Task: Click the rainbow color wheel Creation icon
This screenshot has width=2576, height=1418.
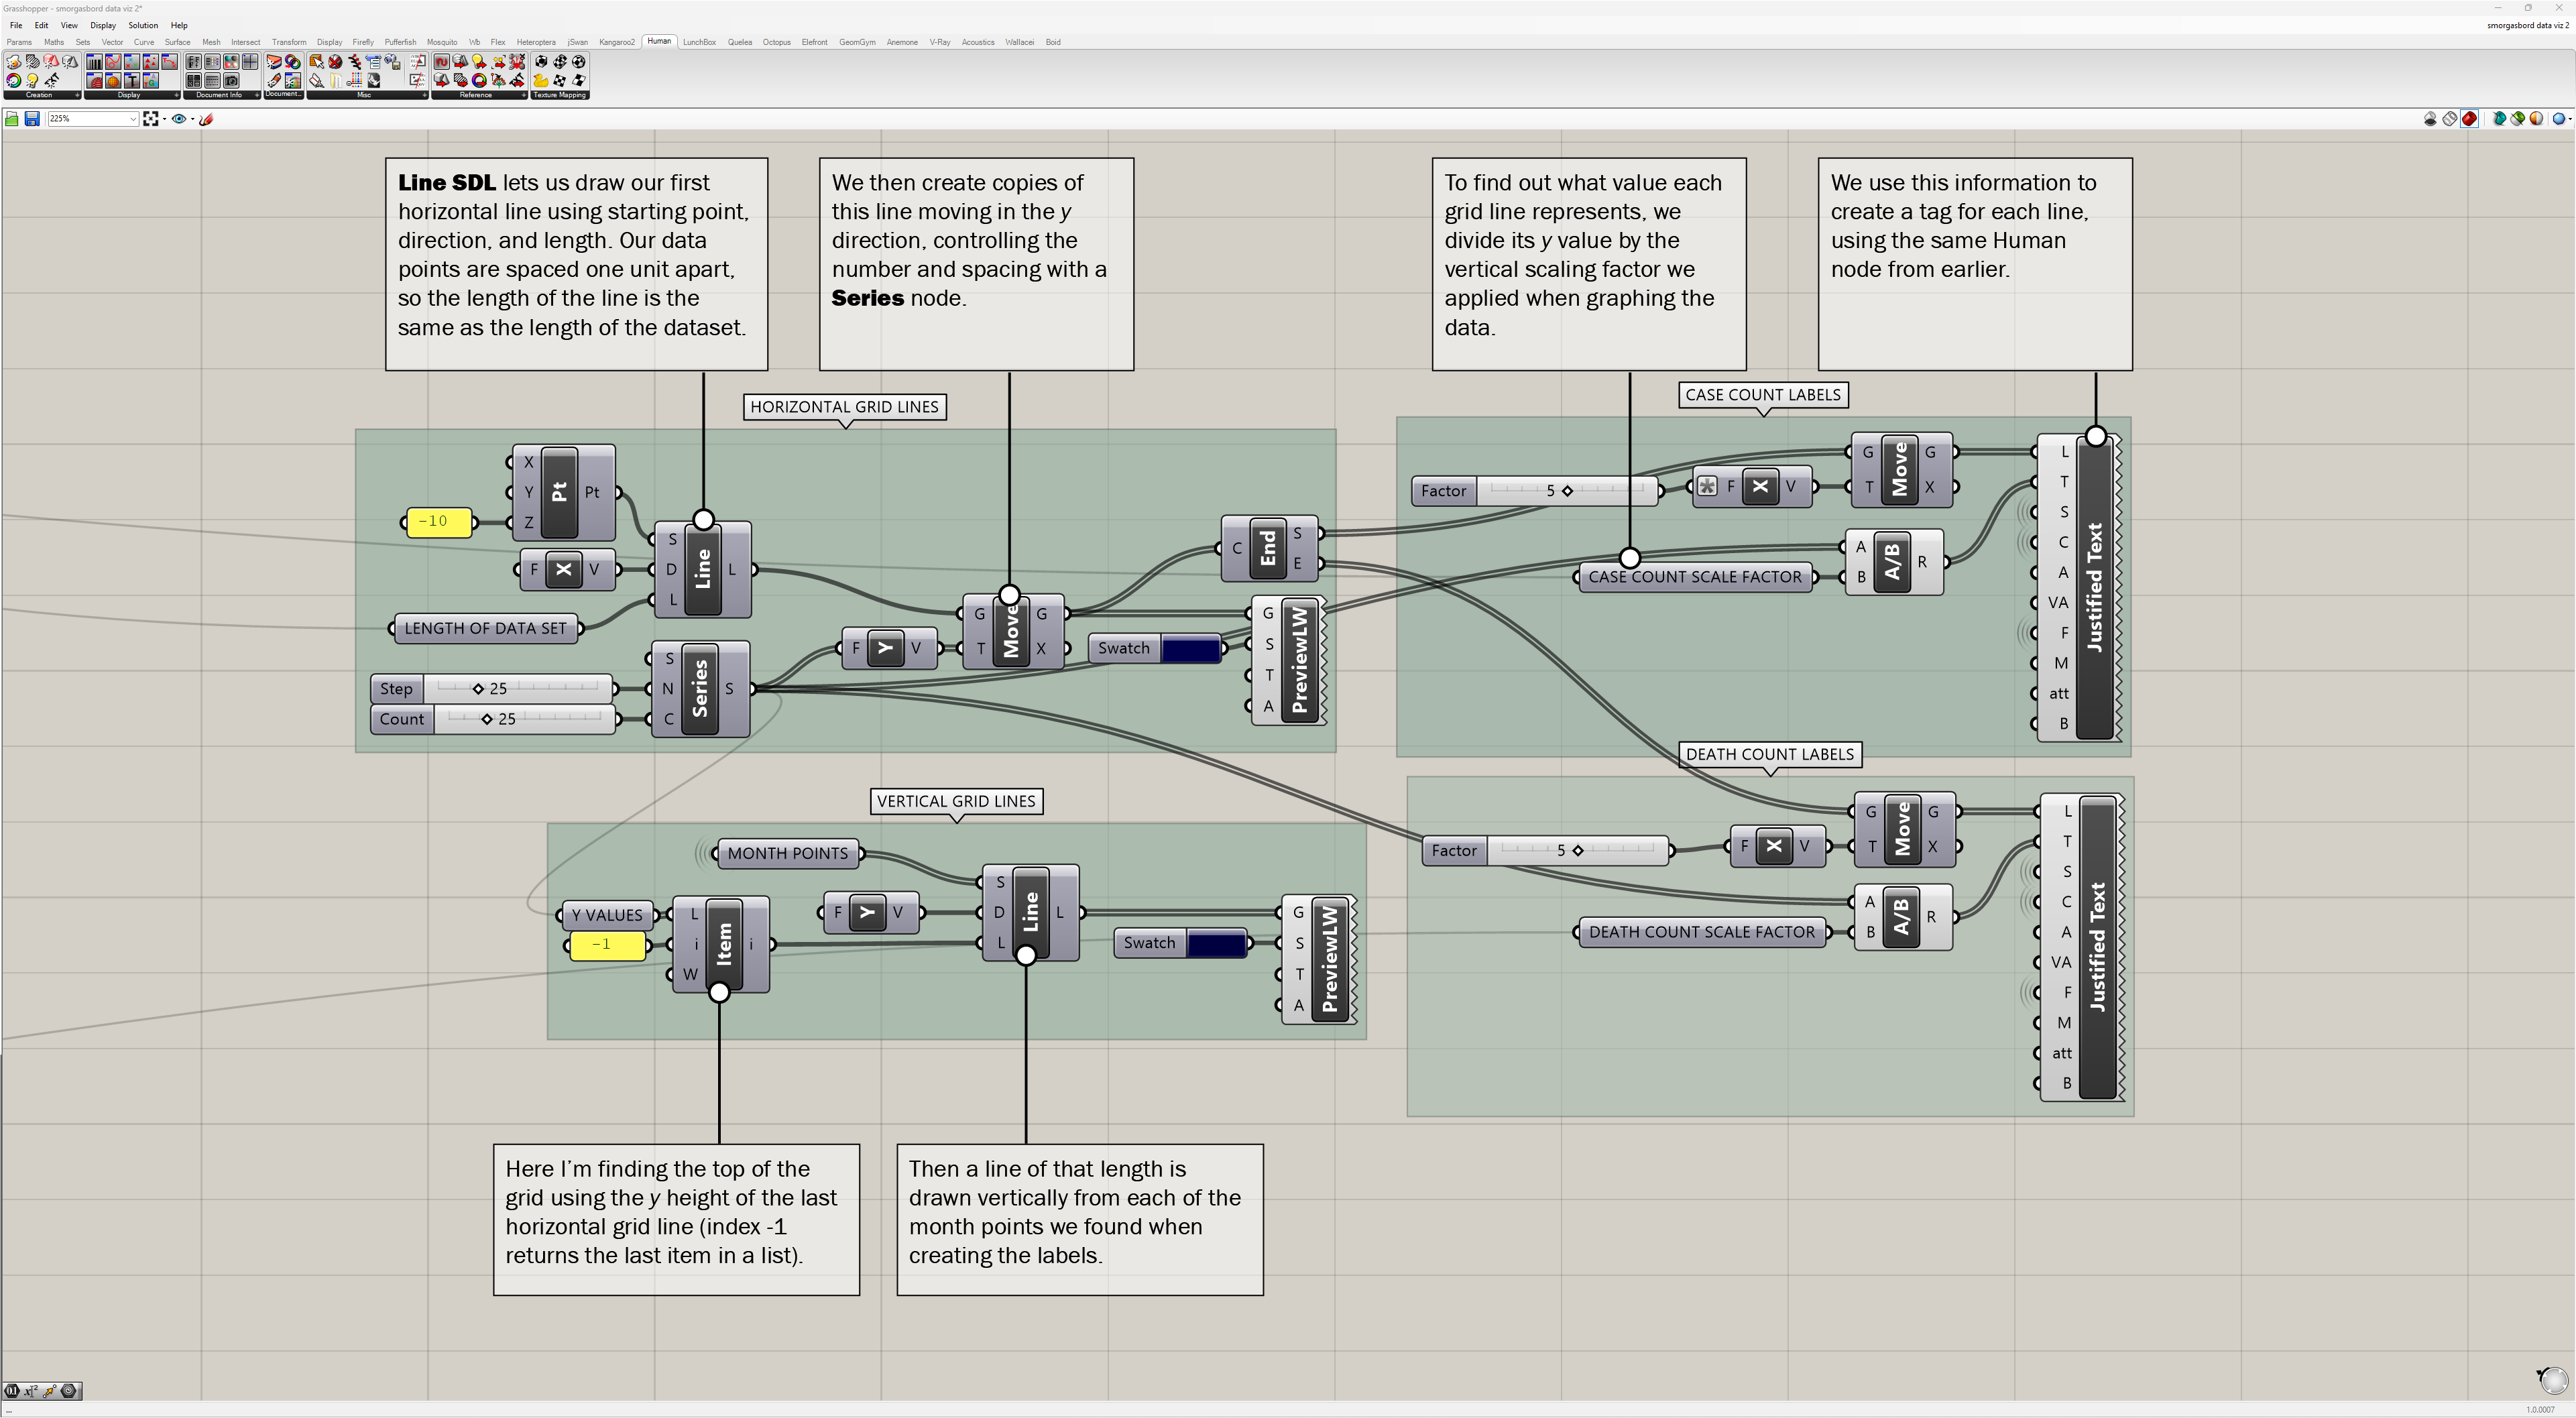Action: pos(14,81)
